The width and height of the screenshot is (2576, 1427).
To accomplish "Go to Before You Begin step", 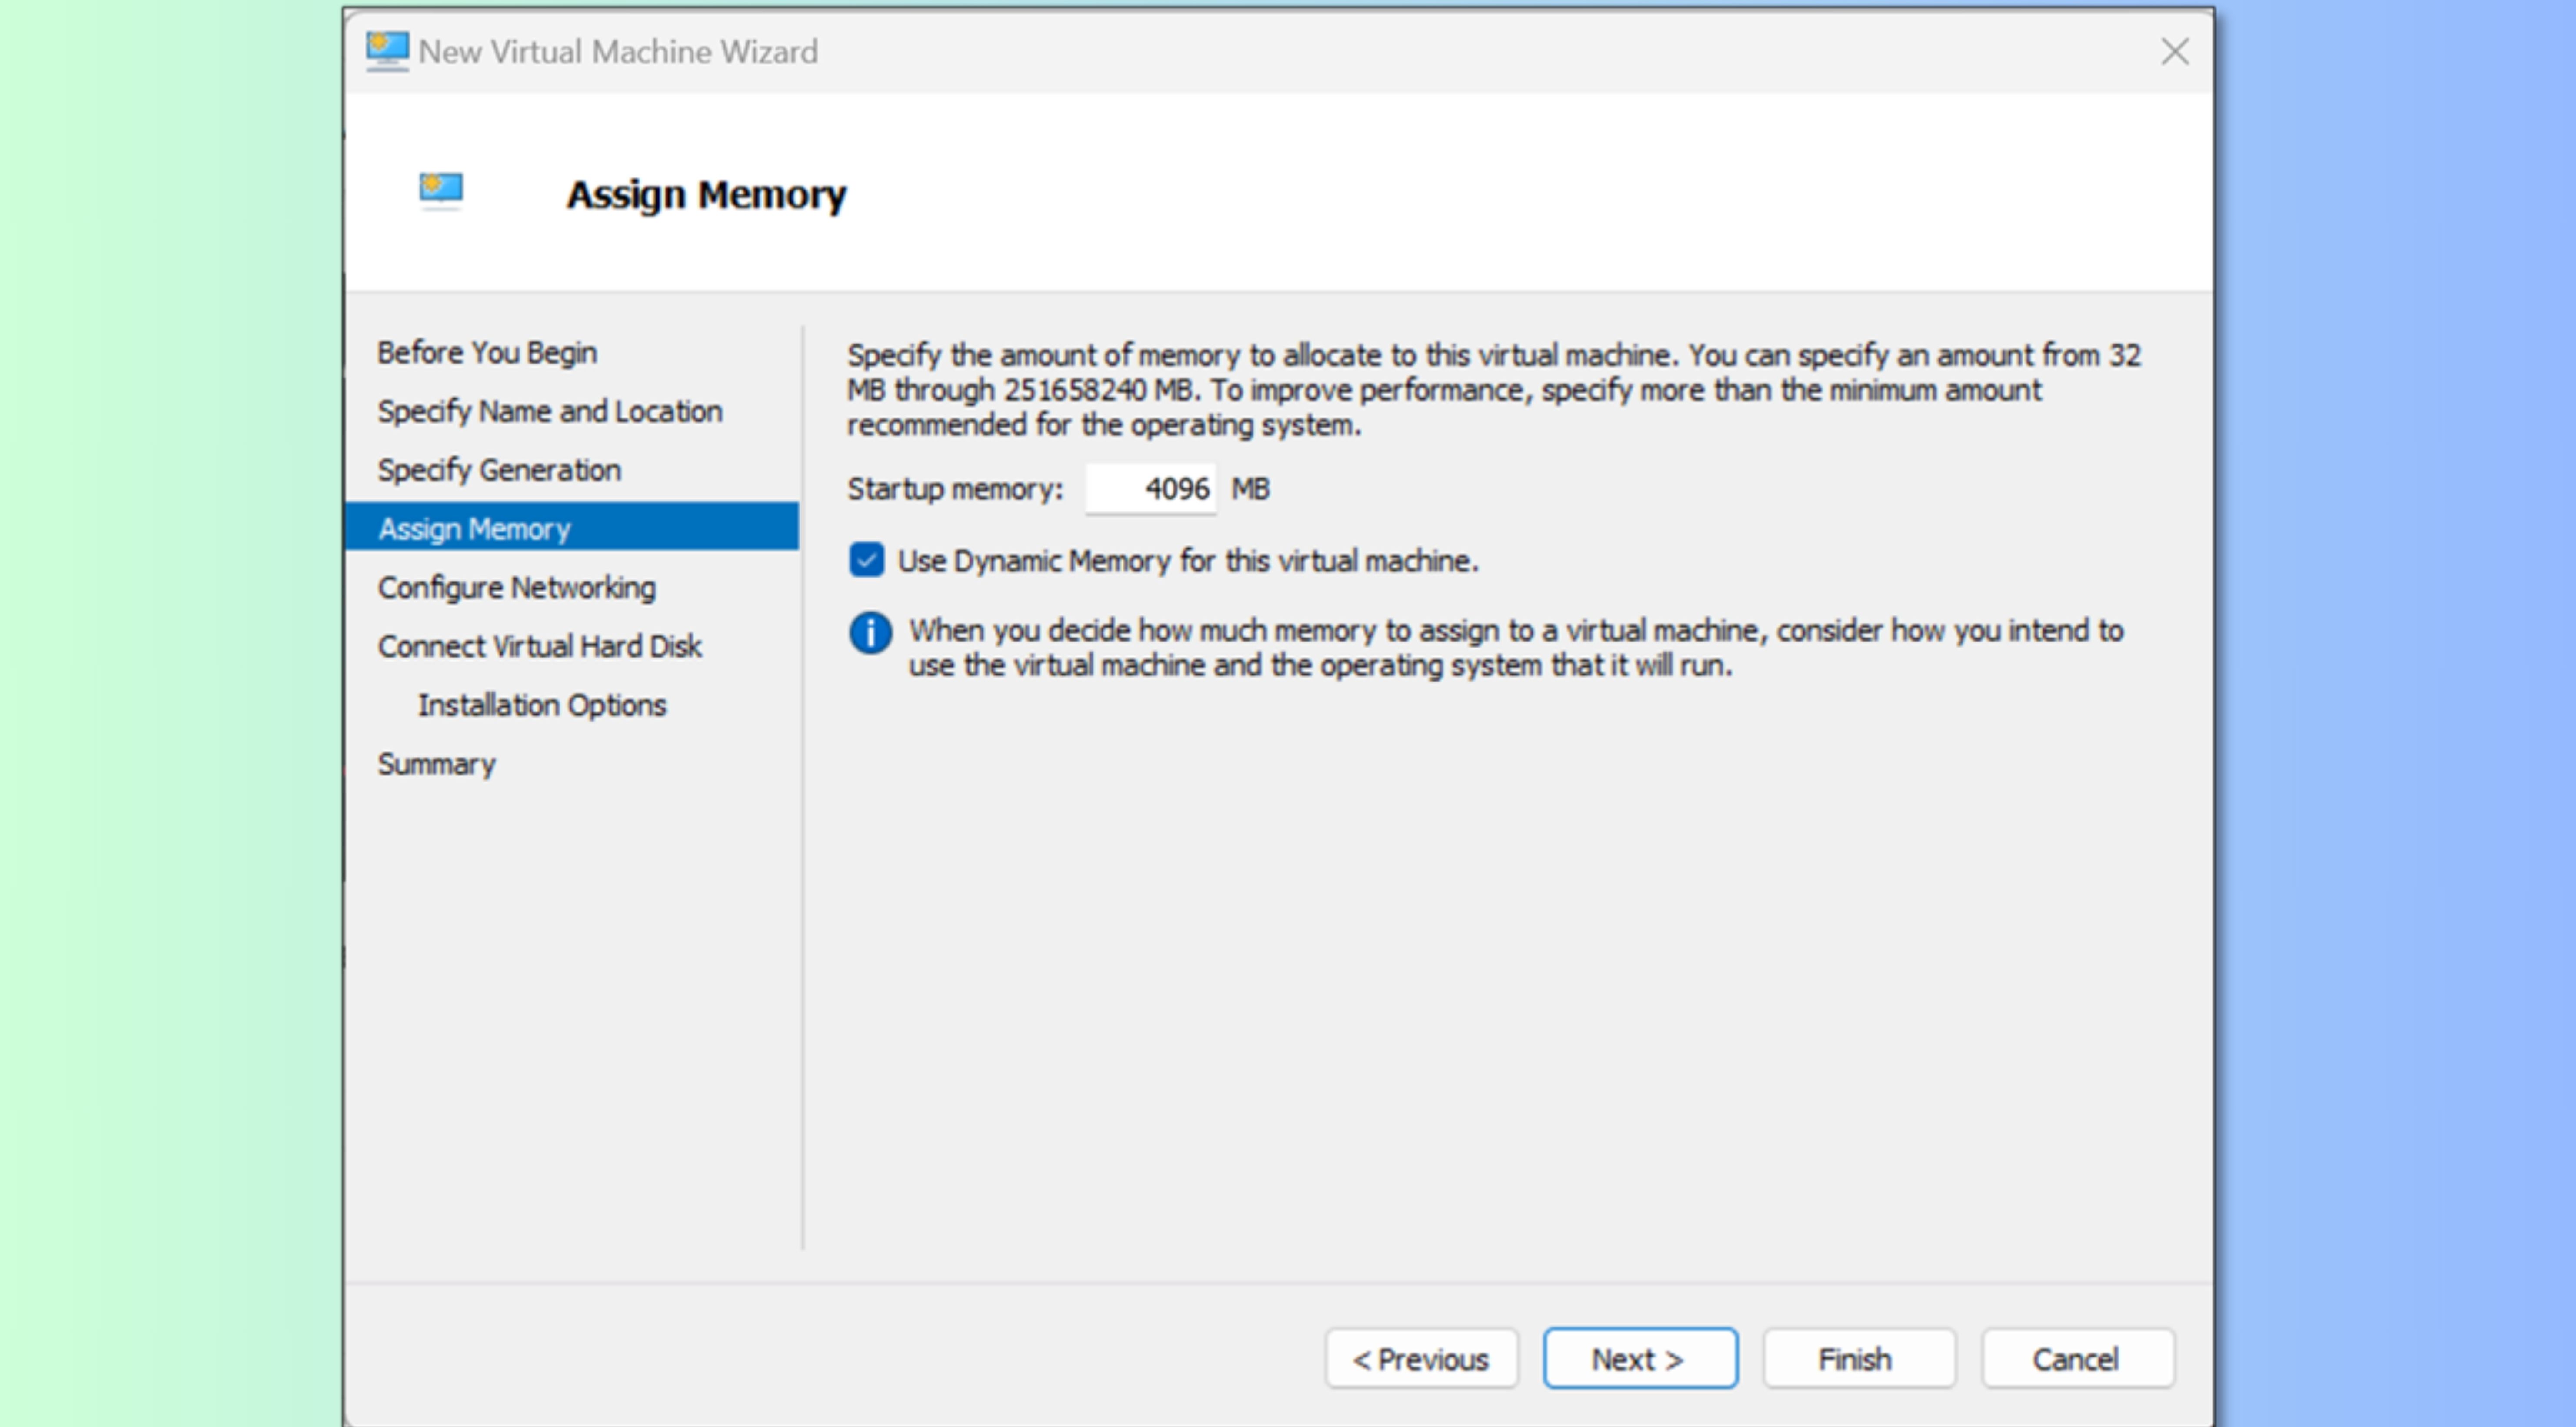I will 487,352.
